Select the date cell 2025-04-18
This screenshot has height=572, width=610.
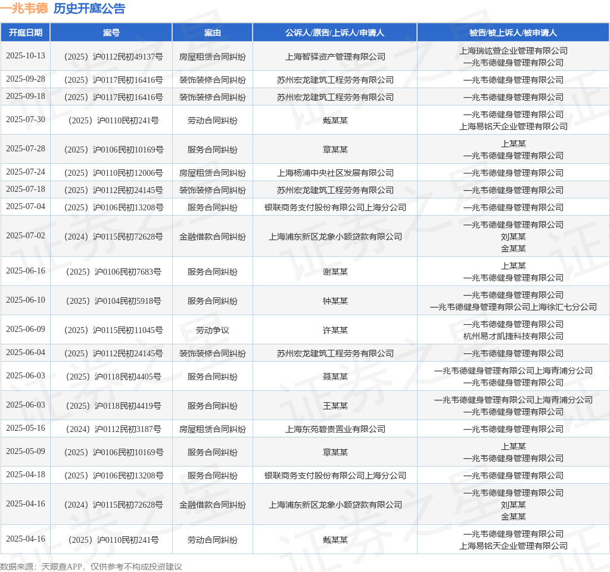coord(26,475)
